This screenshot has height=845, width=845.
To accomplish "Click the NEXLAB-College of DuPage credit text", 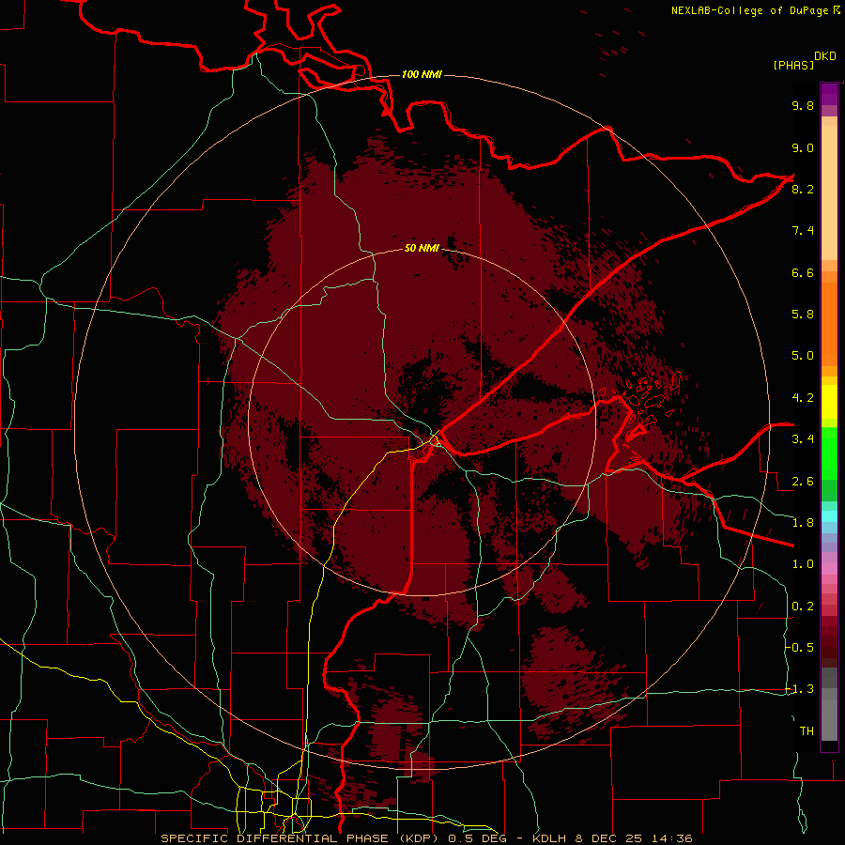I will (749, 10).
